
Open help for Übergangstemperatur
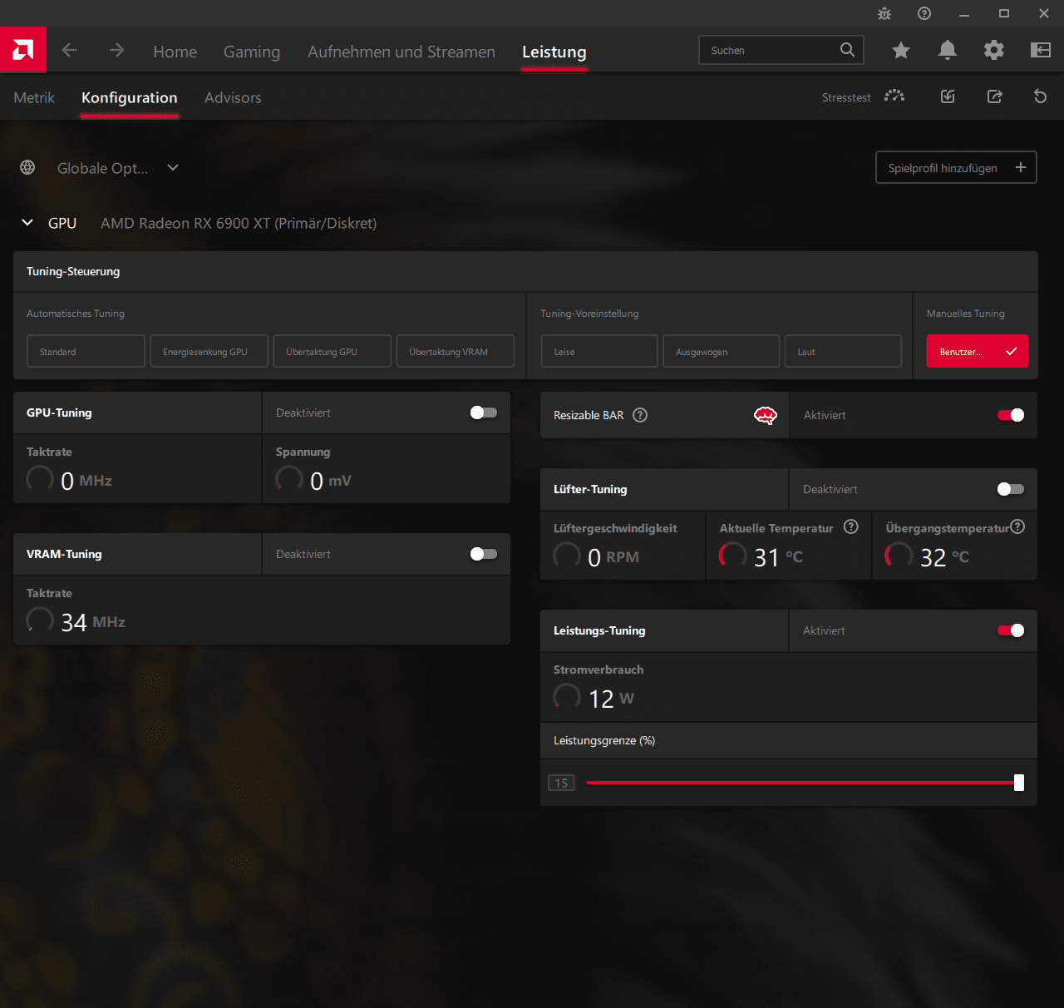click(1018, 526)
